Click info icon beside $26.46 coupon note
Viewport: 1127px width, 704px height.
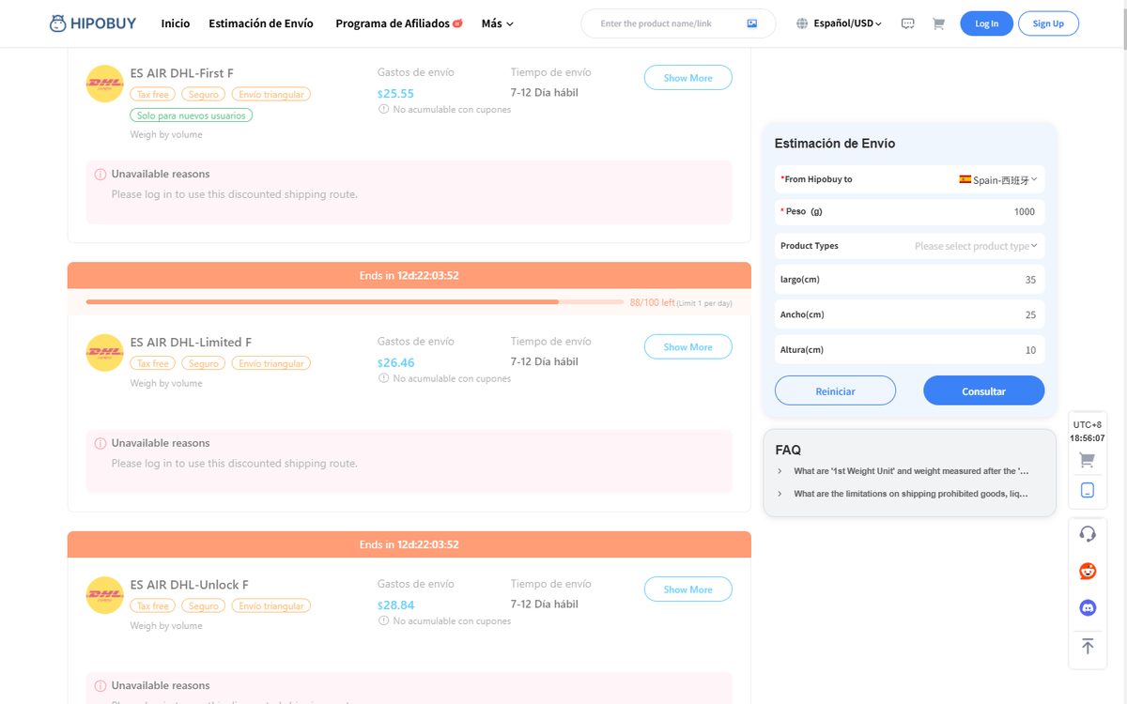coord(383,378)
